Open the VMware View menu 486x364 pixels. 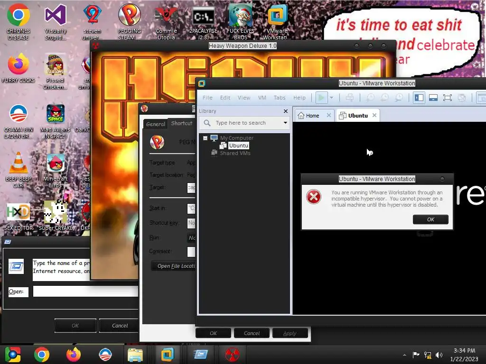244,98
